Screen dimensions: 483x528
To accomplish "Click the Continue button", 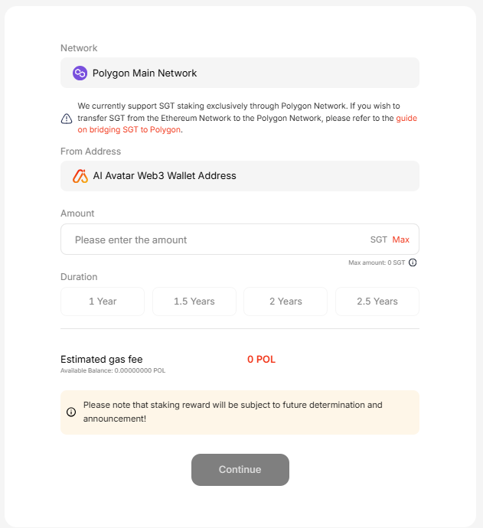I will tap(240, 469).
